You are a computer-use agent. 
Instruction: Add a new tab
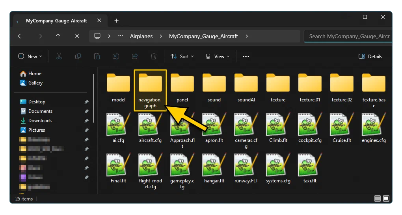point(116,21)
